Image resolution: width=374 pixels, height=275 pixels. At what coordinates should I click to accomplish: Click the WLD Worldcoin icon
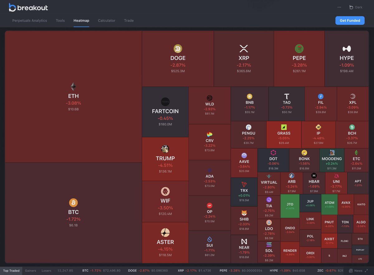(209, 98)
